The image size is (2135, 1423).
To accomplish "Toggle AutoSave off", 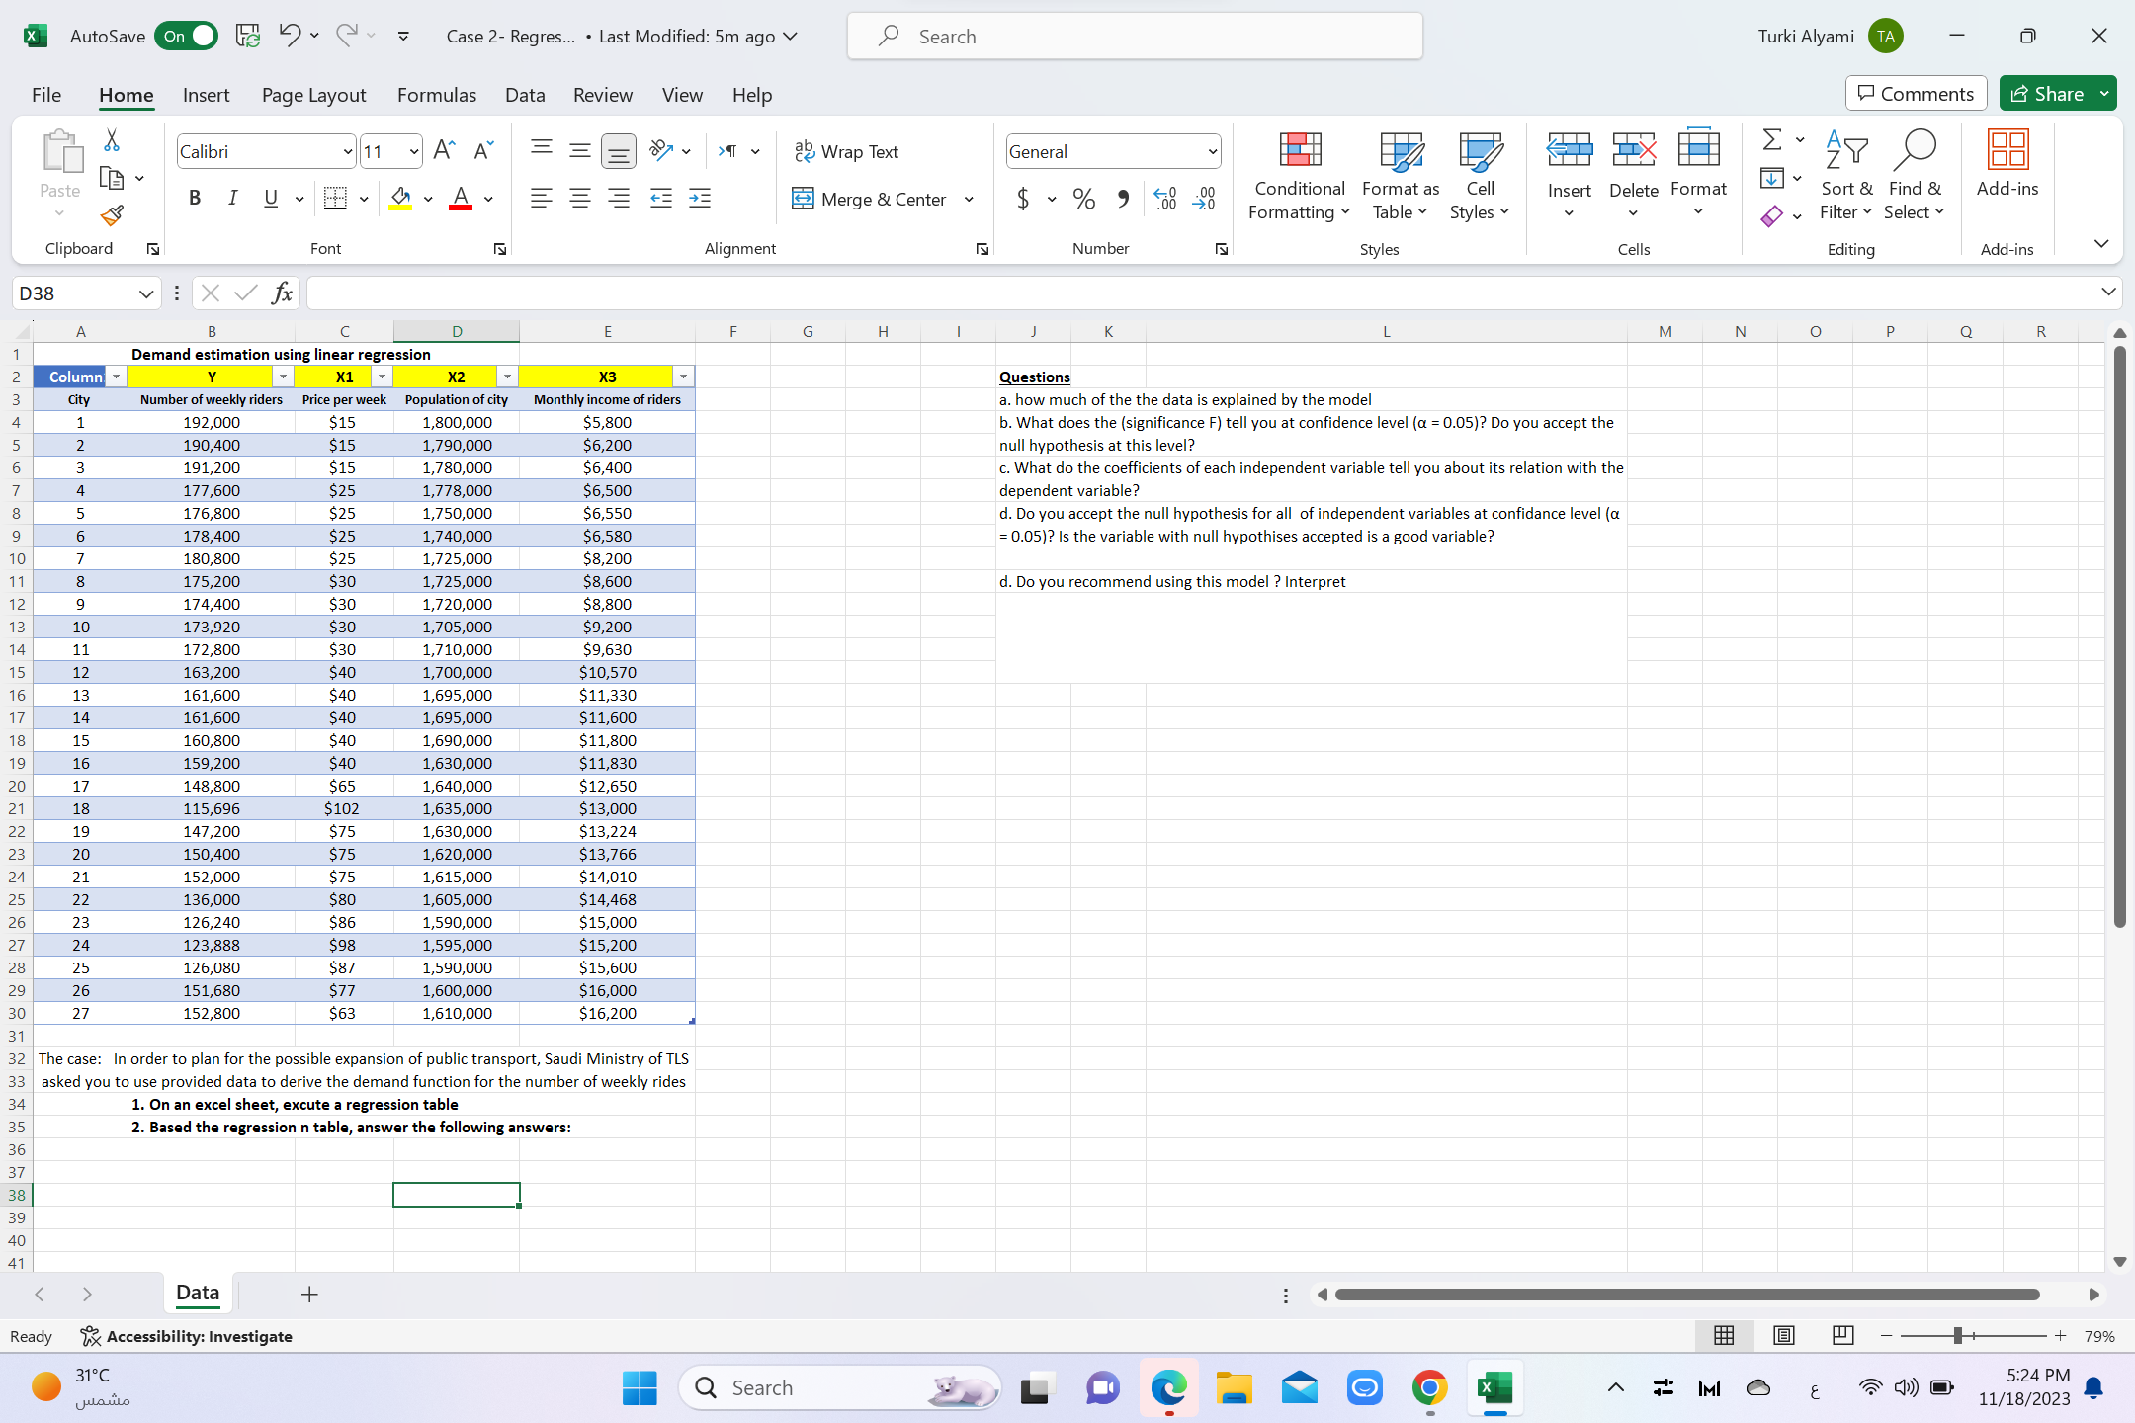I will point(186,36).
